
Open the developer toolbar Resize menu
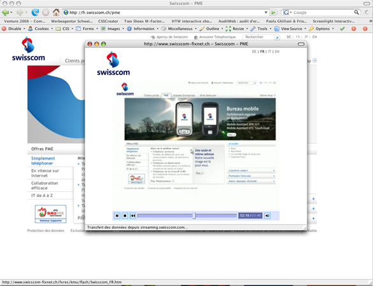click(237, 29)
